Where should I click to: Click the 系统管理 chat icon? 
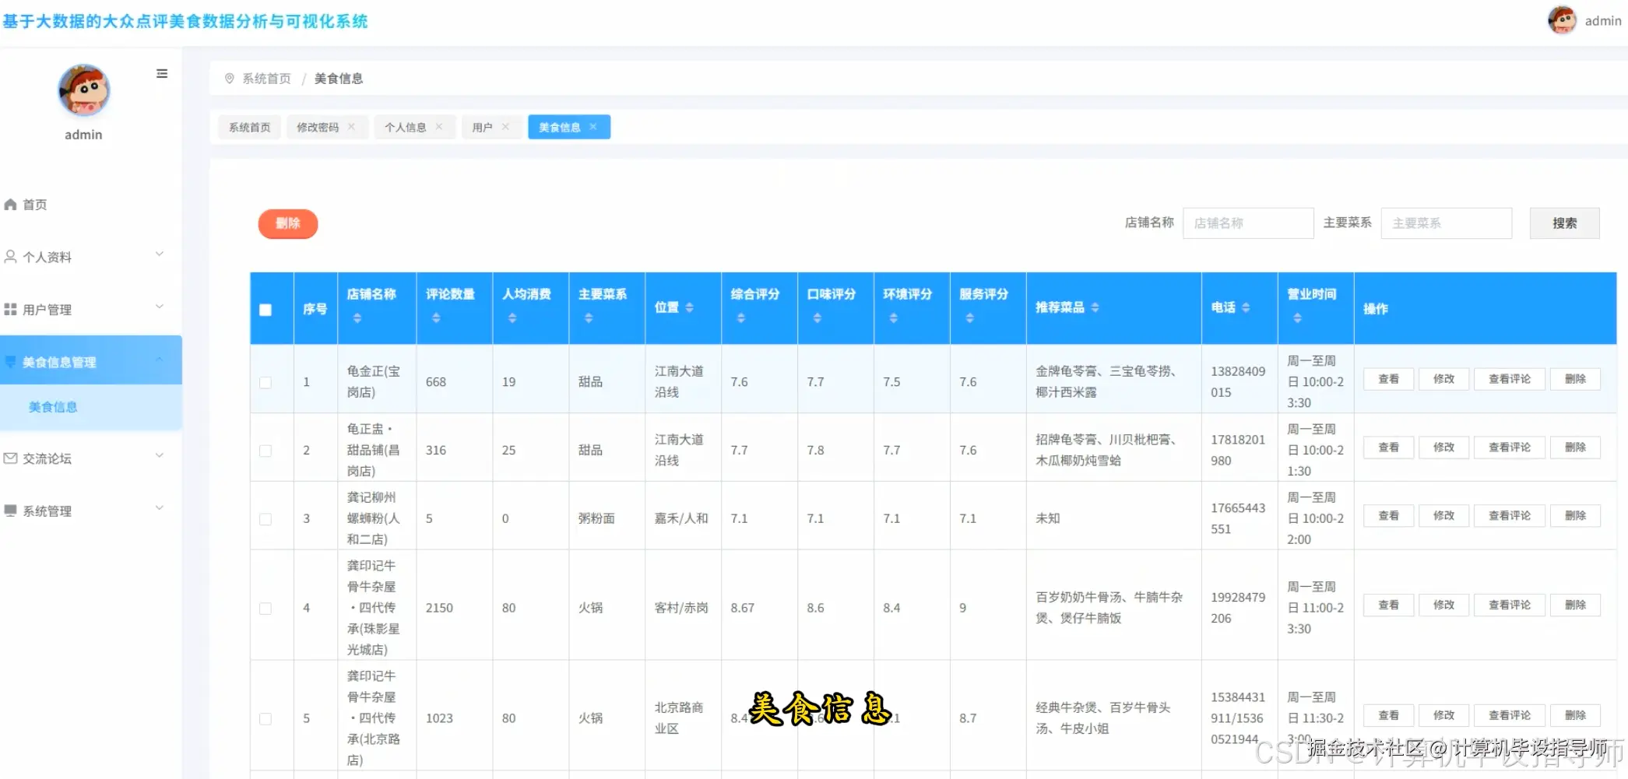coord(10,511)
